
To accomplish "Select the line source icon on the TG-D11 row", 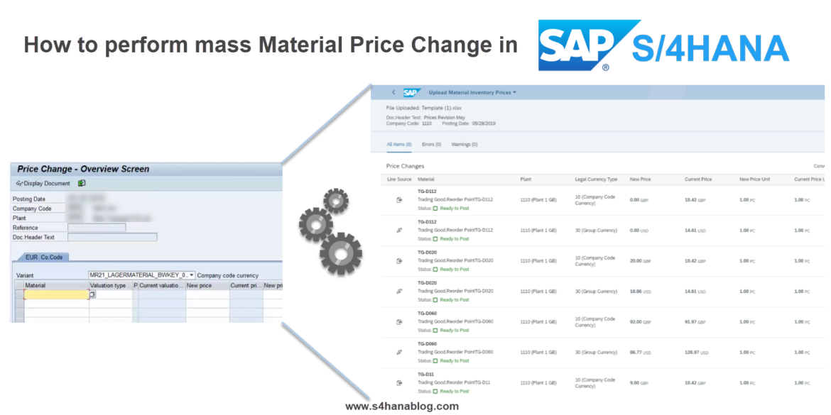I will (x=399, y=382).
